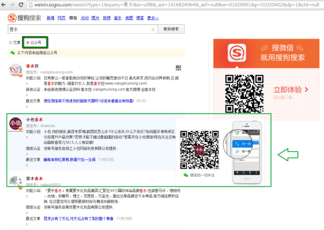Click the 立即体验 button in the orange panel
324x230 pixels.
(291, 90)
